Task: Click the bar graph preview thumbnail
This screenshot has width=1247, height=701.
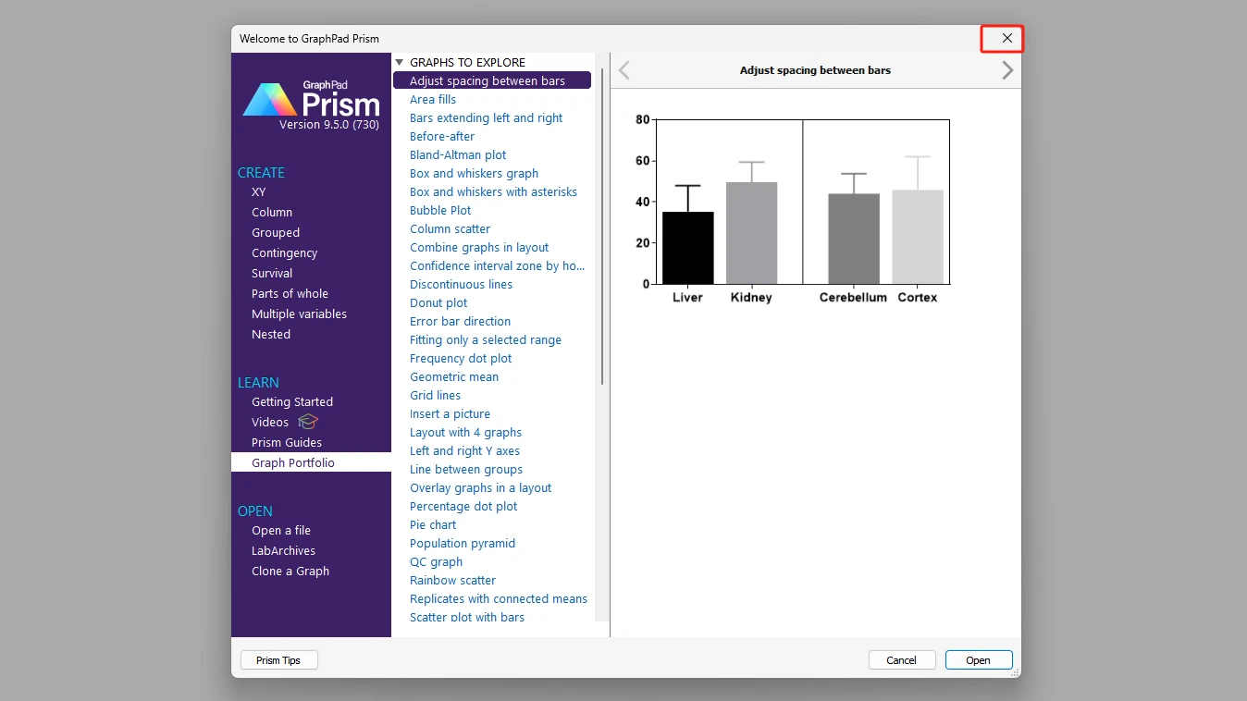Action: (x=792, y=210)
